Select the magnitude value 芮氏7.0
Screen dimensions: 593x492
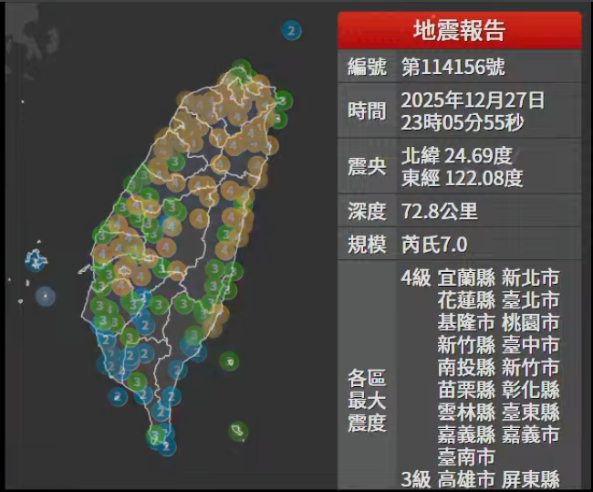434,245
